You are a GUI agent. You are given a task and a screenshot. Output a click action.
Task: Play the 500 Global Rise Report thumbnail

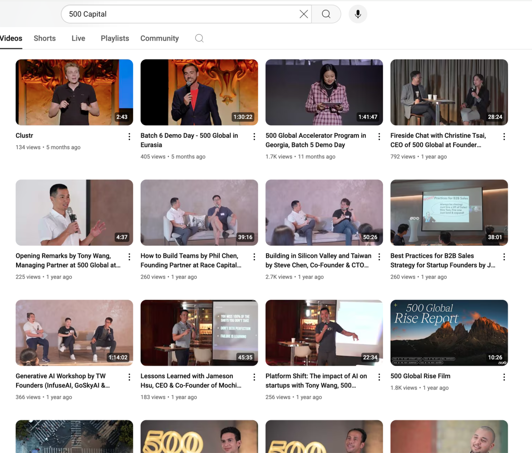click(x=449, y=332)
